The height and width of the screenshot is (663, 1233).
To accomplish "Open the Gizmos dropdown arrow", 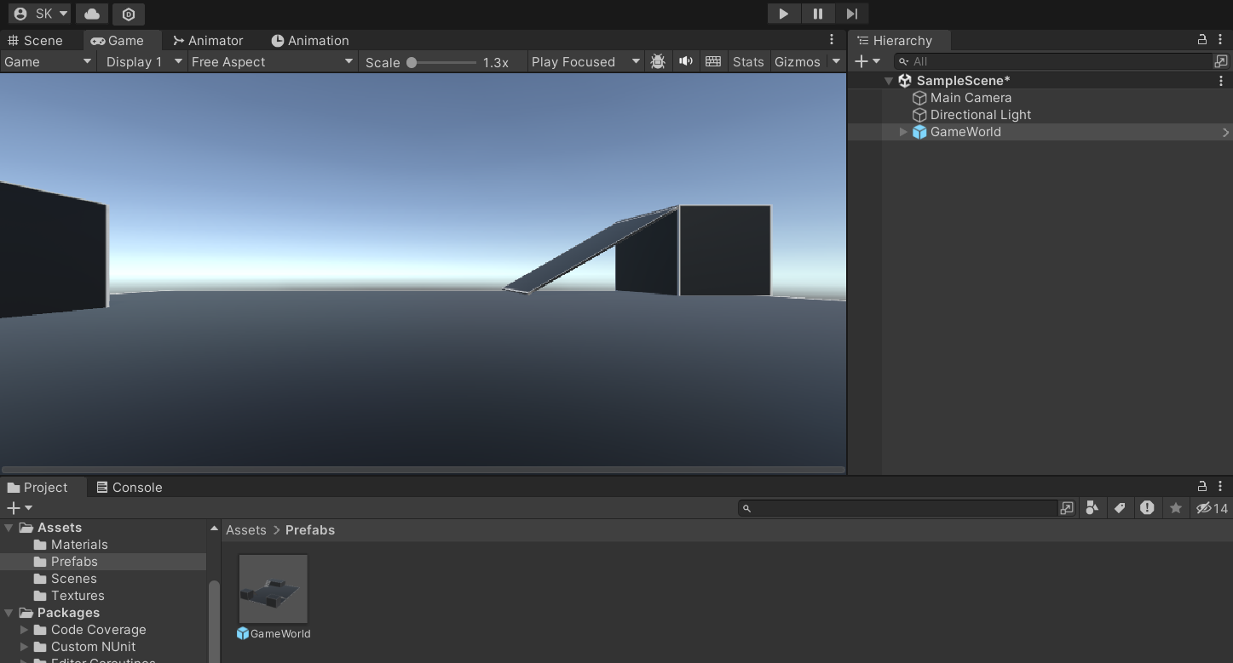I will [836, 61].
